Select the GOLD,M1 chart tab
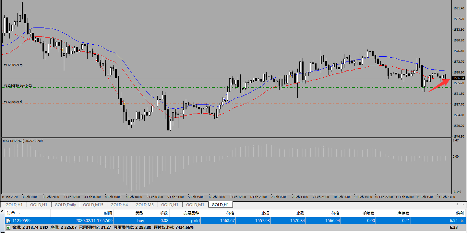Viewport: 467px width, 233px height. tap(195, 205)
